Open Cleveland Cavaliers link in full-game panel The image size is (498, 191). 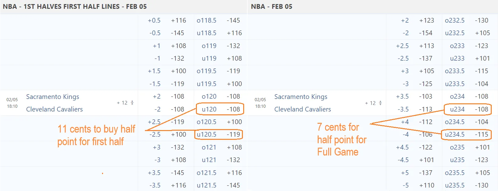coord(303,109)
